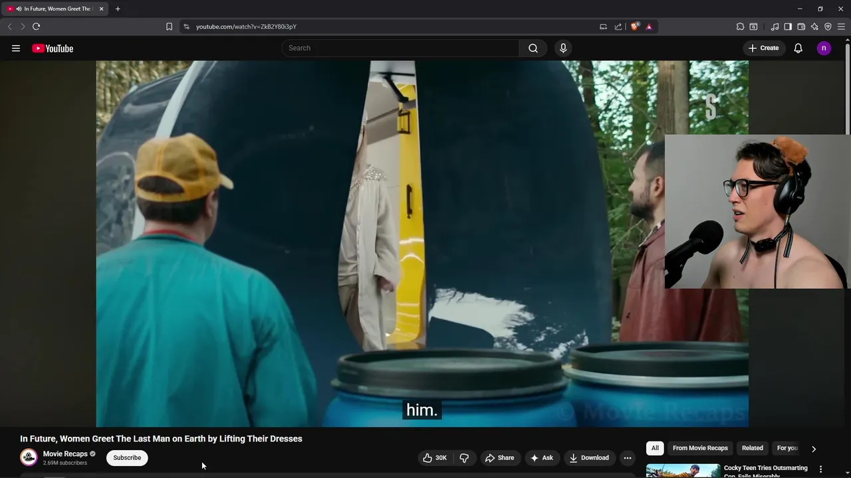
Task: Dislike the video with thumbs down
Action: [464, 457]
